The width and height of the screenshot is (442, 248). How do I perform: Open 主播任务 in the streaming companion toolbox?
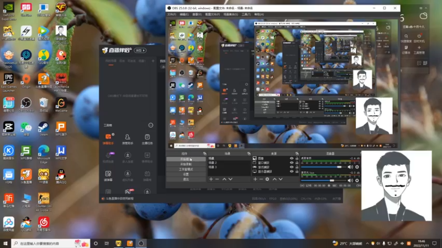(x=147, y=139)
